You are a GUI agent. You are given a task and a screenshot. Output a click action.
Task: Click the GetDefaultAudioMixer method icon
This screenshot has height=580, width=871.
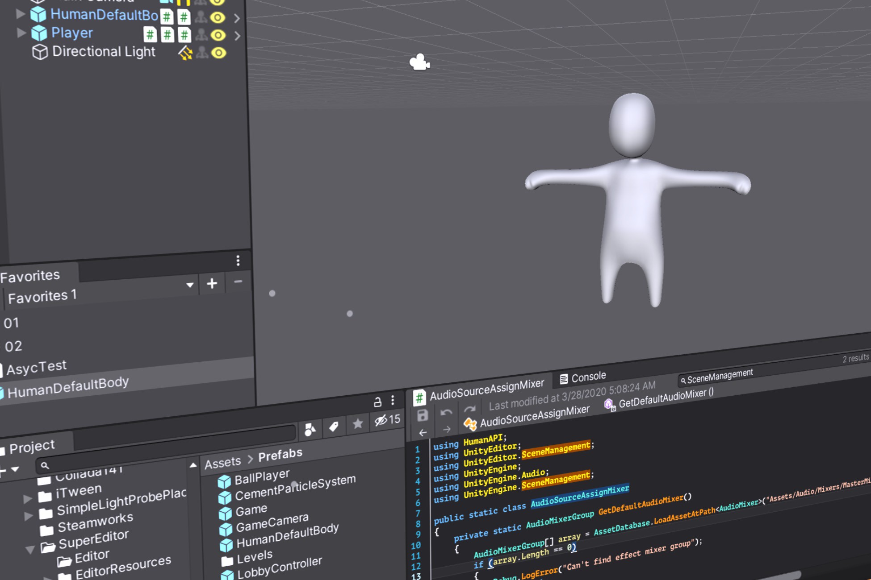point(609,405)
